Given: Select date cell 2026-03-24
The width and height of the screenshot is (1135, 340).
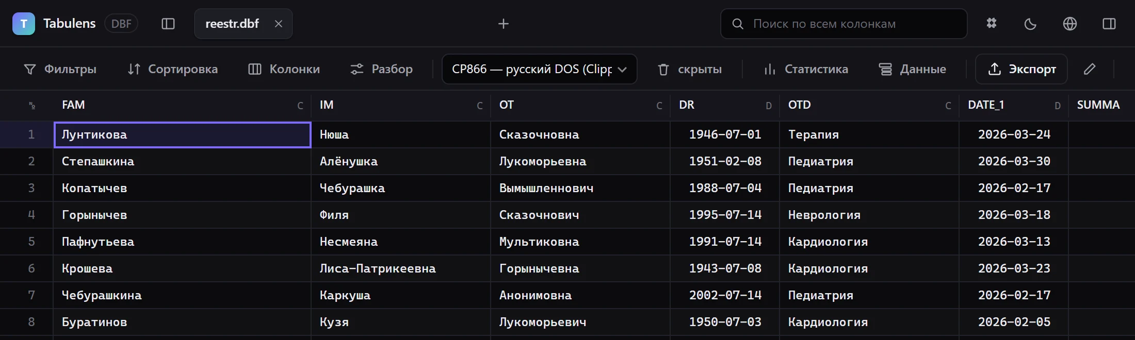Looking at the screenshot, I should pyautogui.click(x=1014, y=134).
